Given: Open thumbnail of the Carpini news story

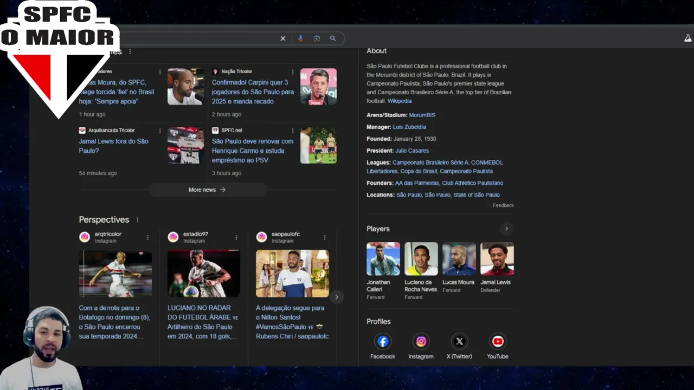Looking at the screenshot, I should point(318,87).
